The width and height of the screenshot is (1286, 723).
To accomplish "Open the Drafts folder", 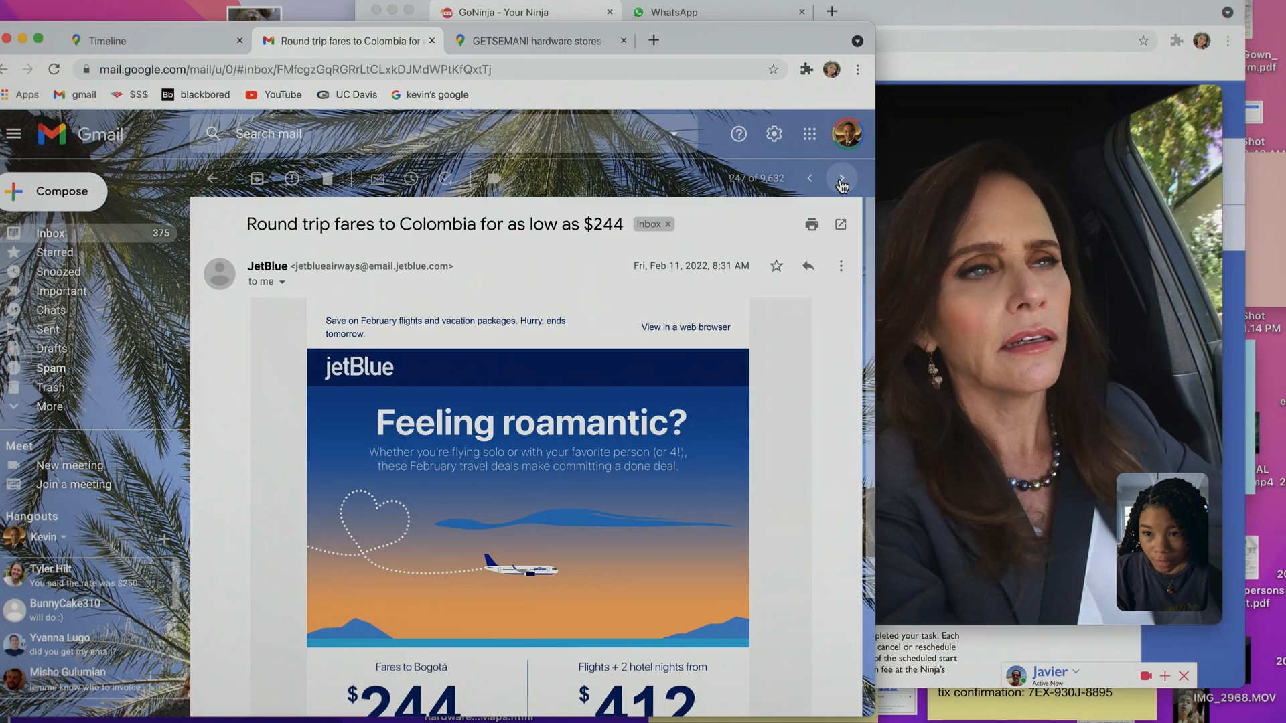I will click(x=52, y=349).
